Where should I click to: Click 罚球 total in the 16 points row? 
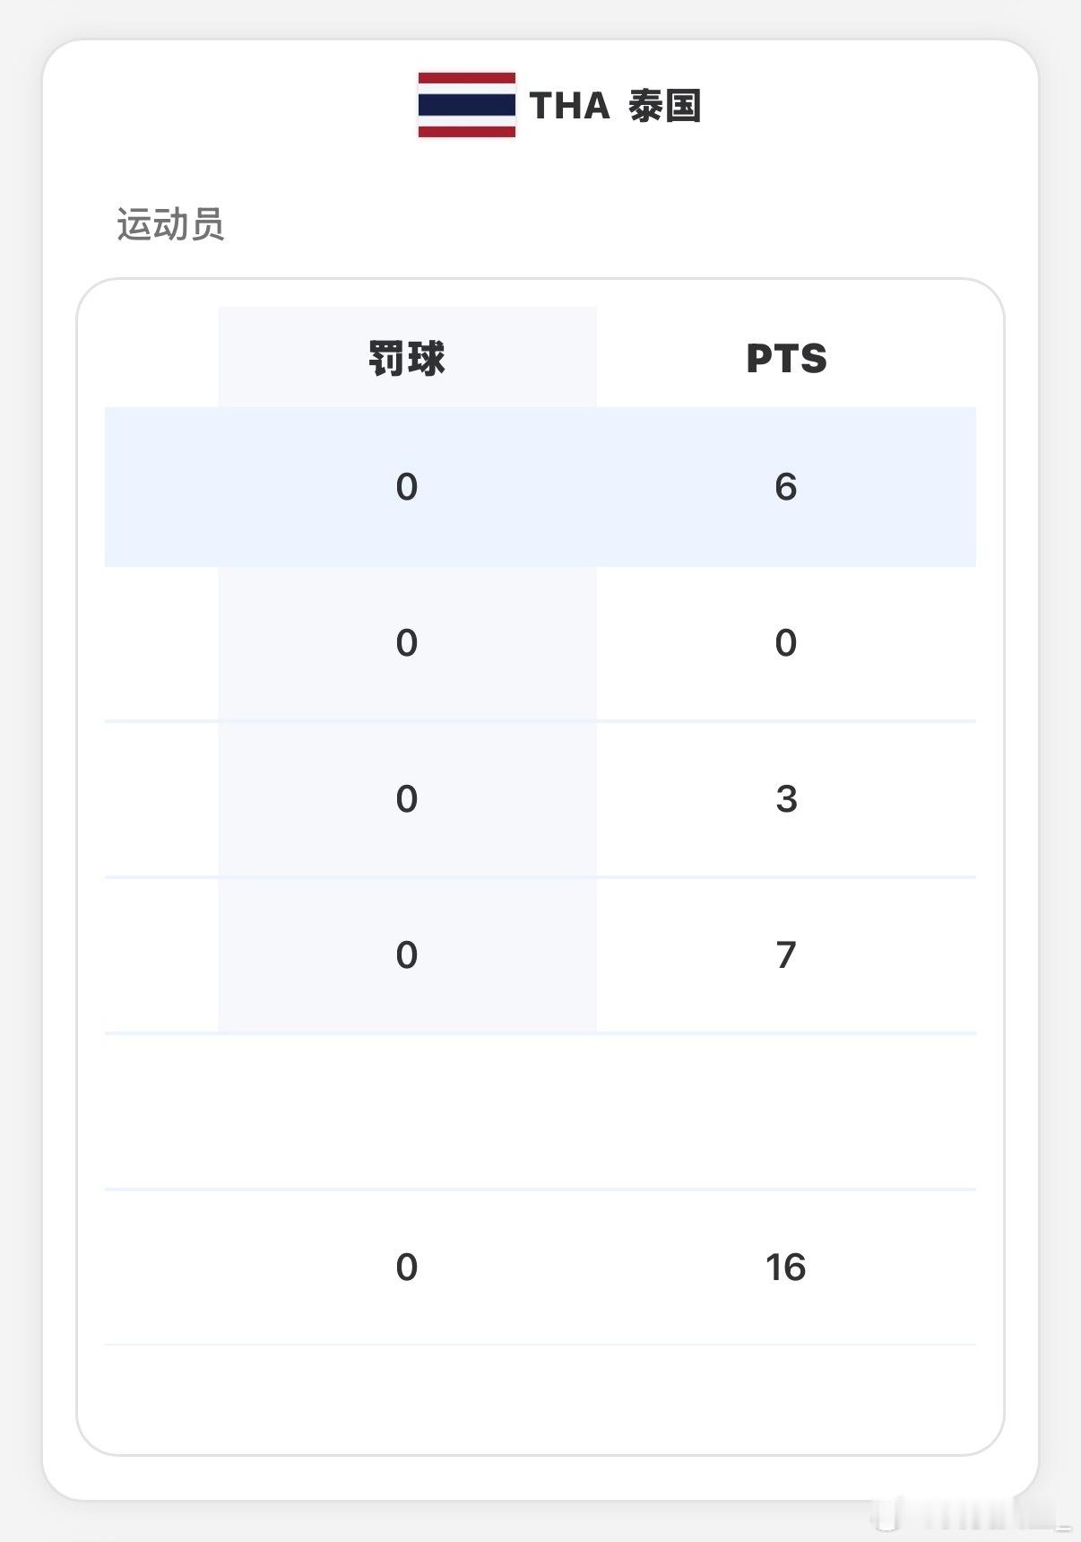[407, 1268]
